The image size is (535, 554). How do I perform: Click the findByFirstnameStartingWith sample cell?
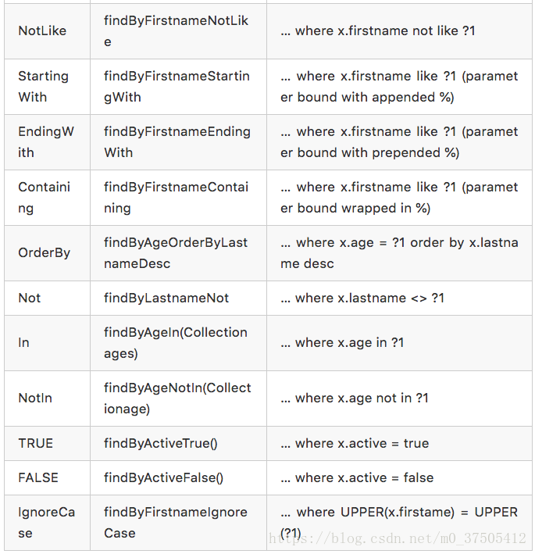click(178, 87)
